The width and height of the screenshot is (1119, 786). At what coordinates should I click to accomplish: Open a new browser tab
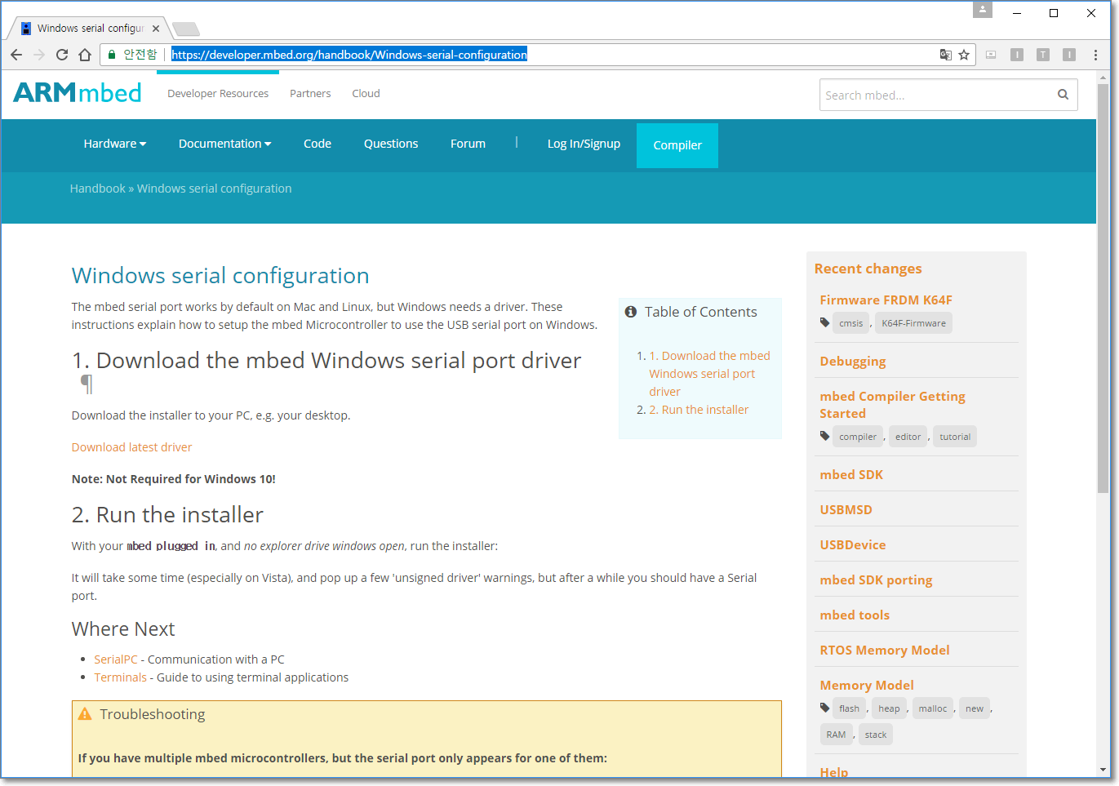[x=186, y=29]
